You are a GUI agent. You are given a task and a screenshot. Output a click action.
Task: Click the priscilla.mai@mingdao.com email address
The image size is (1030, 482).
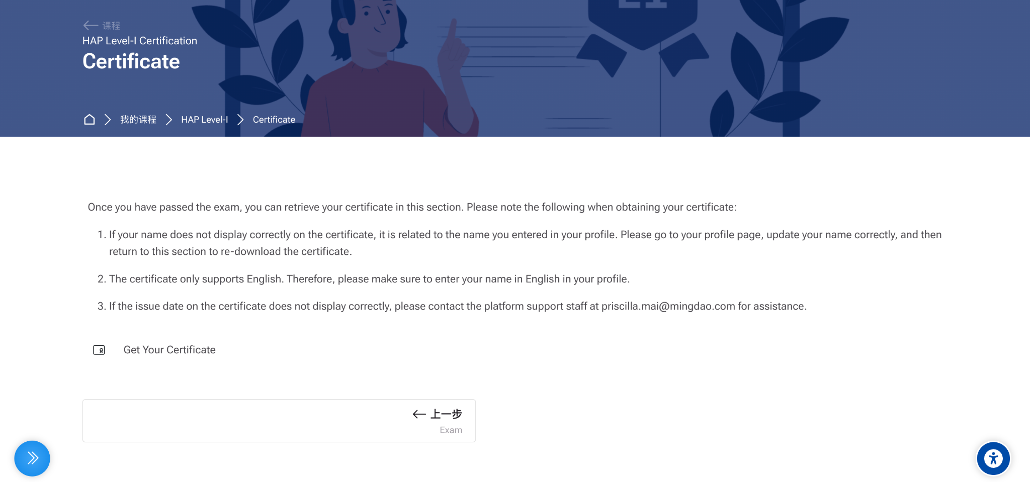pos(668,306)
